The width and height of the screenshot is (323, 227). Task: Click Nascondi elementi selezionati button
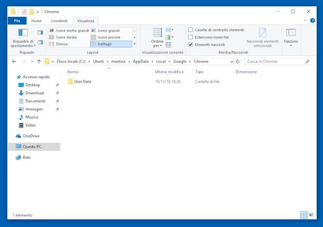[263, 38]
